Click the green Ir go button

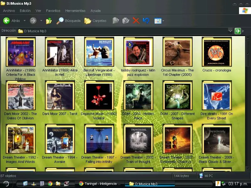[x=238, y=31]
